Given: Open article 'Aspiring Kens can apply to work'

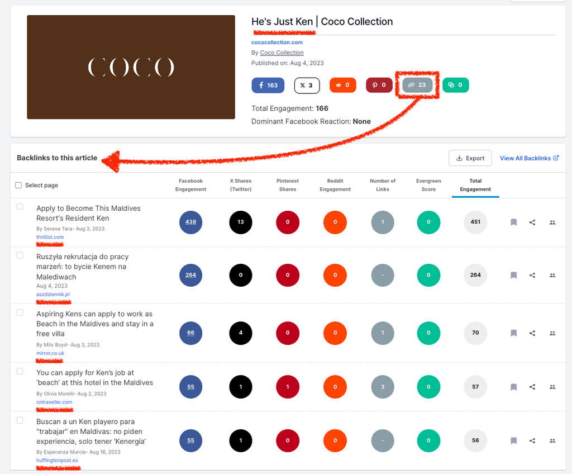Looking at the screenshot, I should pos(95,324).
